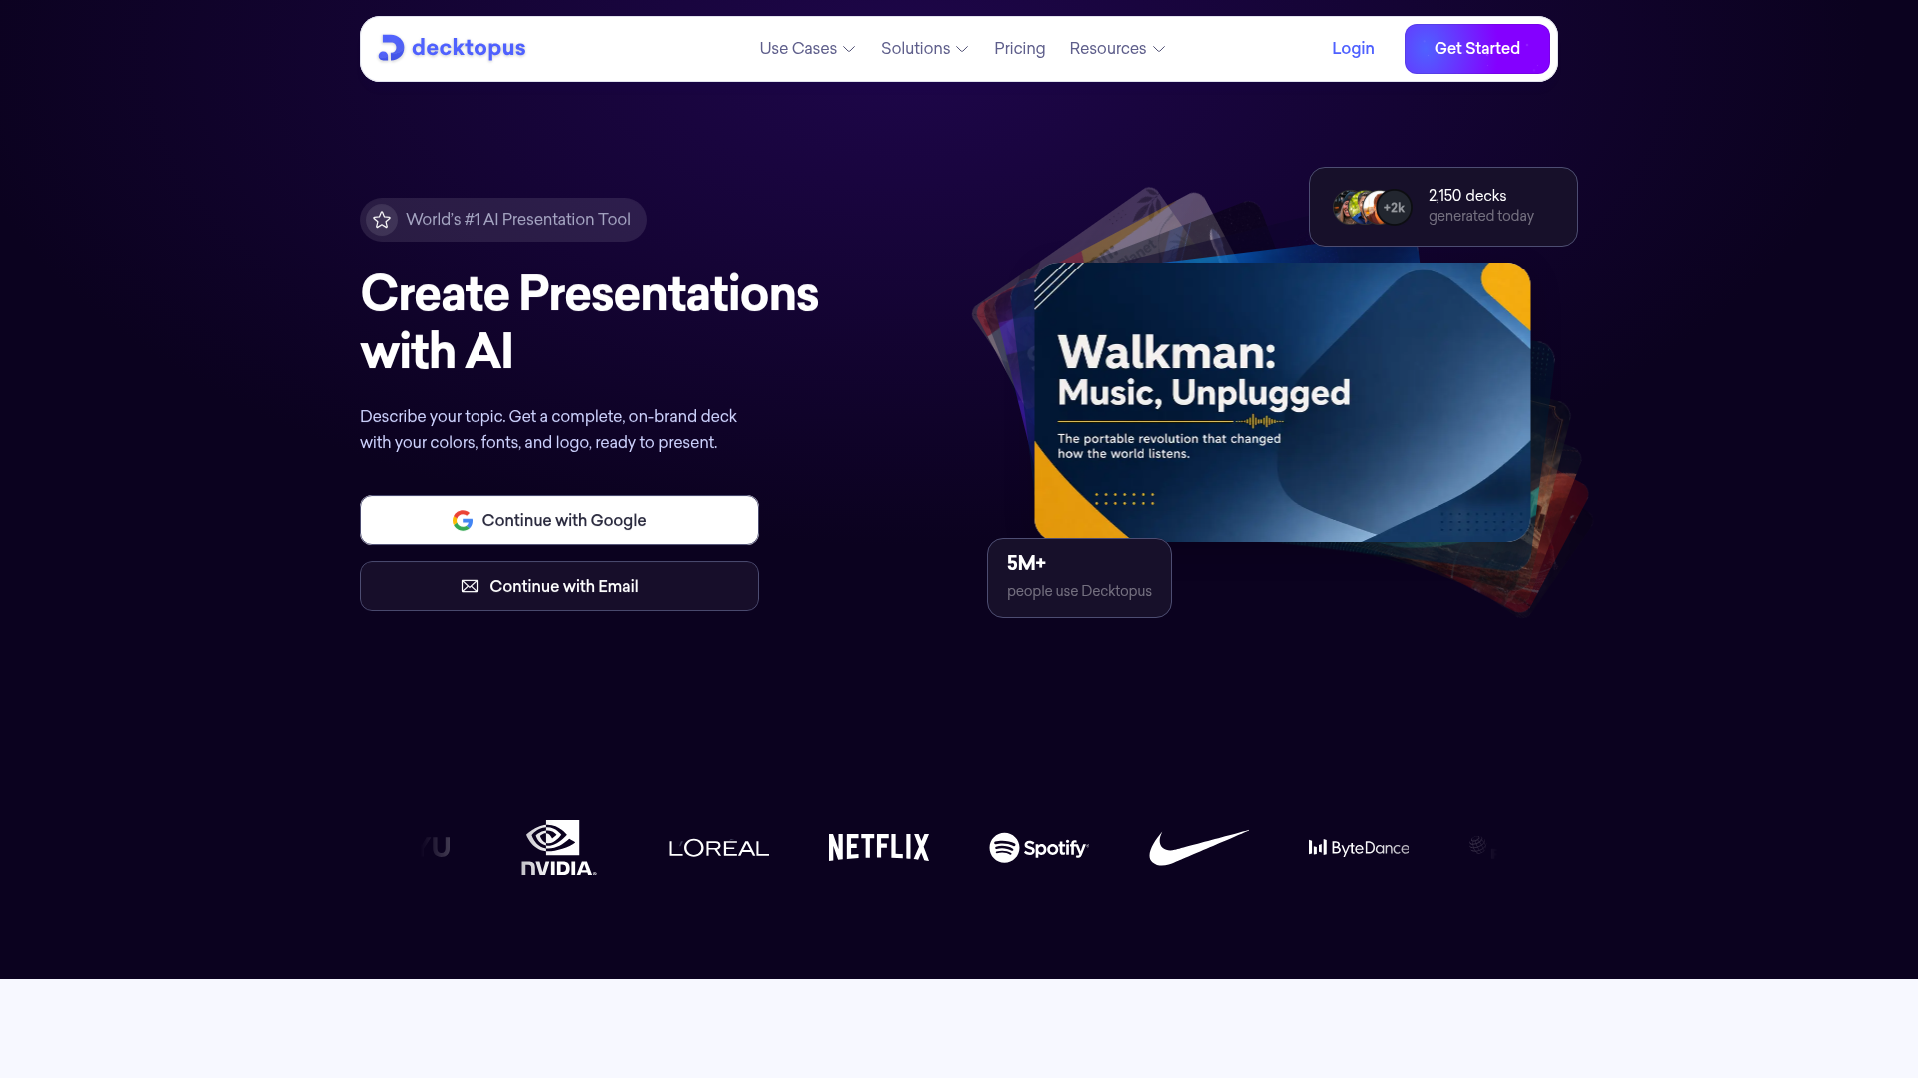Continue with Google sign-in
This screenshot has width=1918, height=1078.
coord(559,520)
